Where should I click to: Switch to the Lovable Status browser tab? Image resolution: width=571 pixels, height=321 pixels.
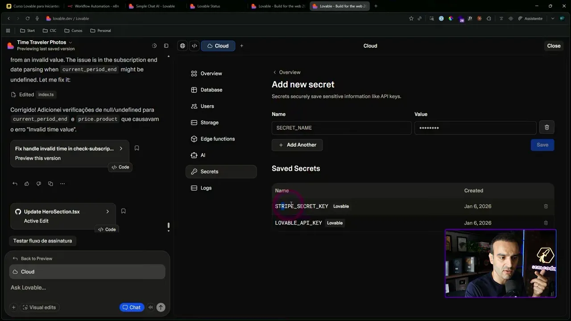[208, 6]
